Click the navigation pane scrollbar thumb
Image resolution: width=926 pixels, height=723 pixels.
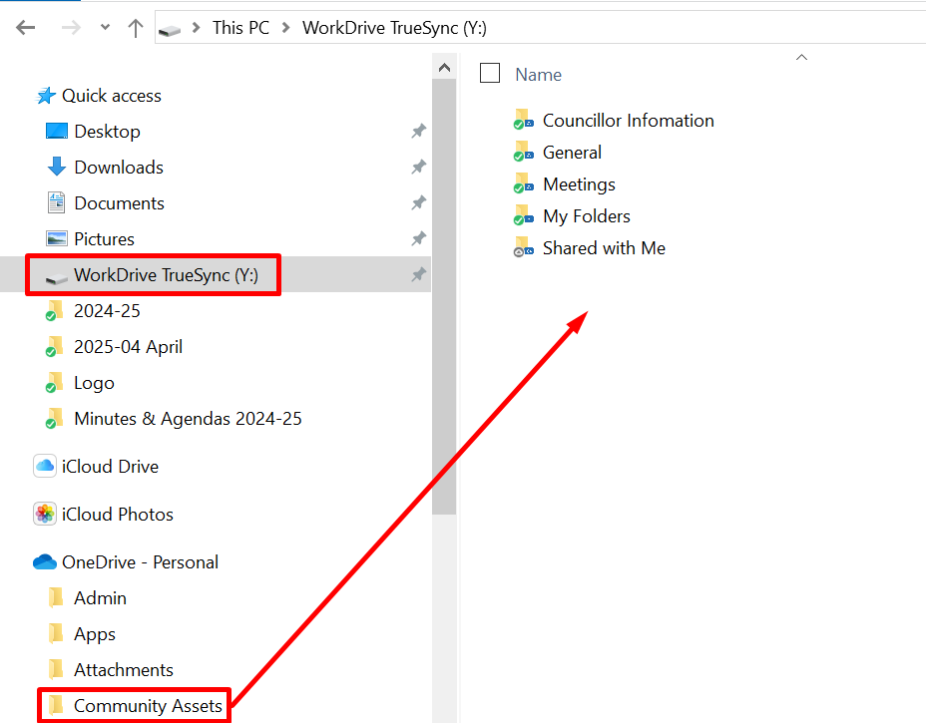point(444,296)
